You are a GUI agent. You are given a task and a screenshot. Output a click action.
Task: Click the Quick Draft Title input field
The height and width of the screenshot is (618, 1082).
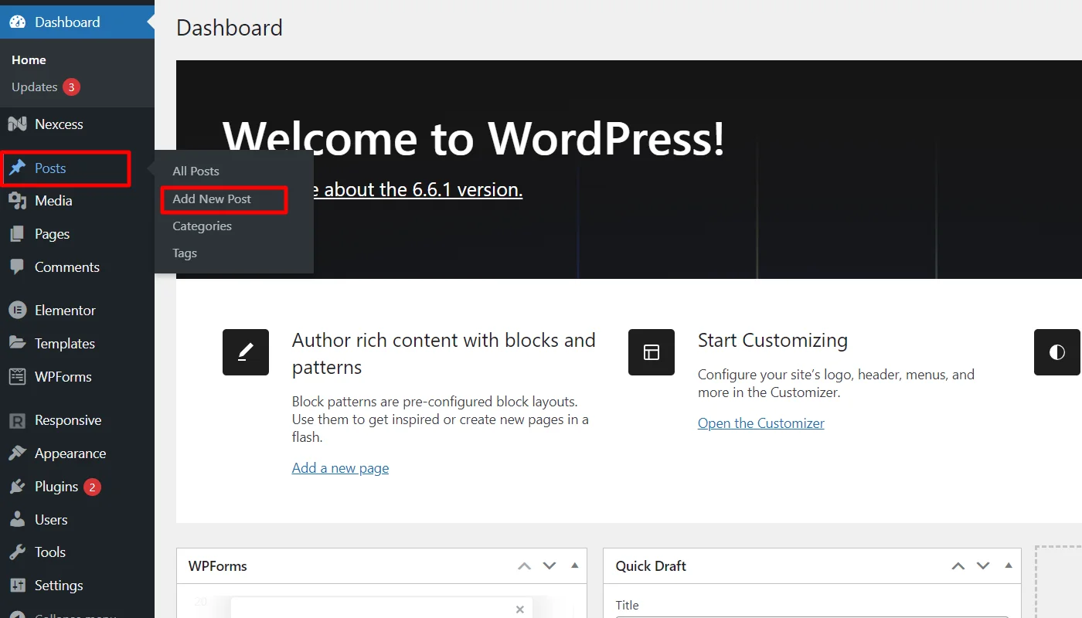[x=812, y=616]
